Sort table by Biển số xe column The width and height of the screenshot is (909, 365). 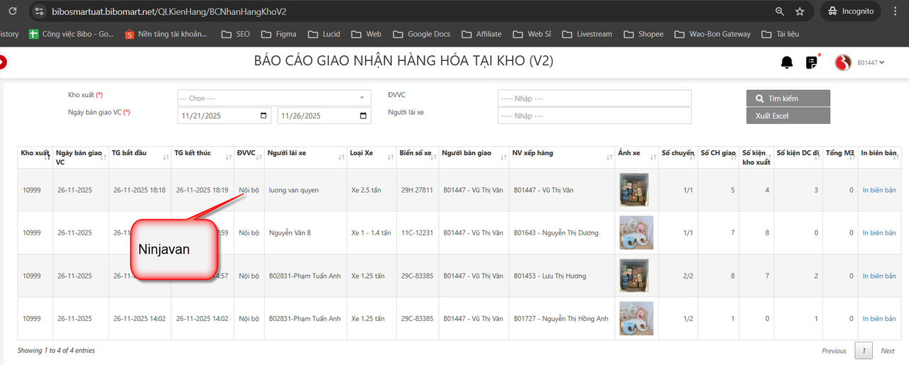[x=418, y=157]
